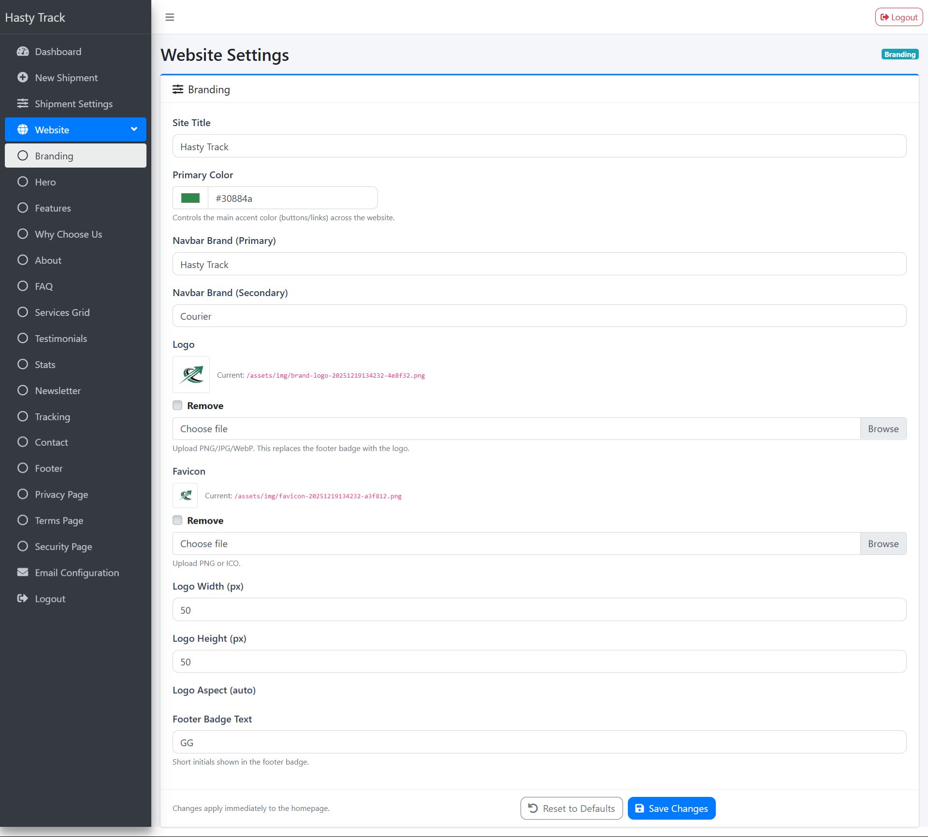This screenshot has height=837, width=928.
Task: Check the Remove box under Favicon
Action: (x=177, y=520)
